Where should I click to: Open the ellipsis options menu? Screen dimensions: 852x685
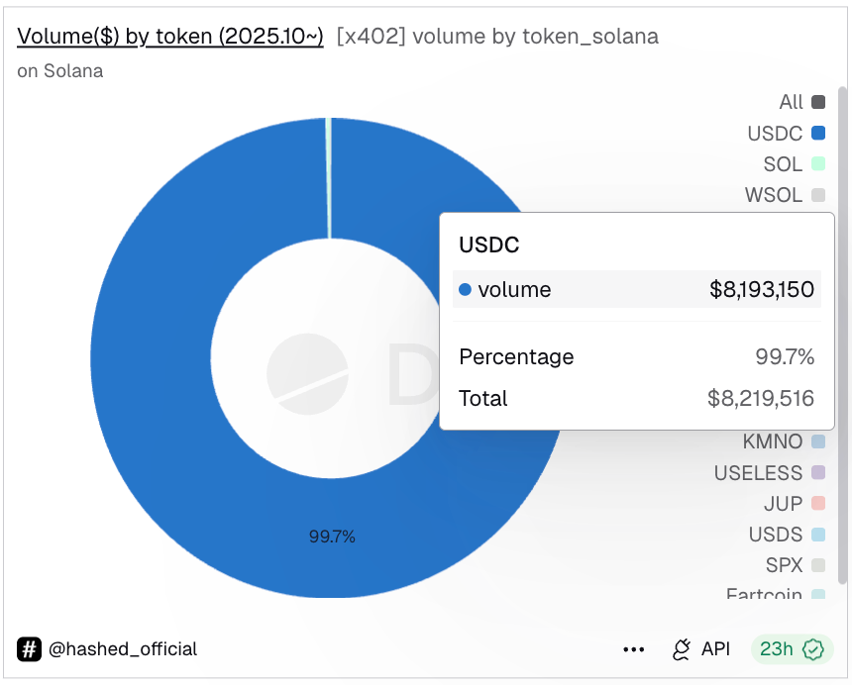[x=634, y=649]
